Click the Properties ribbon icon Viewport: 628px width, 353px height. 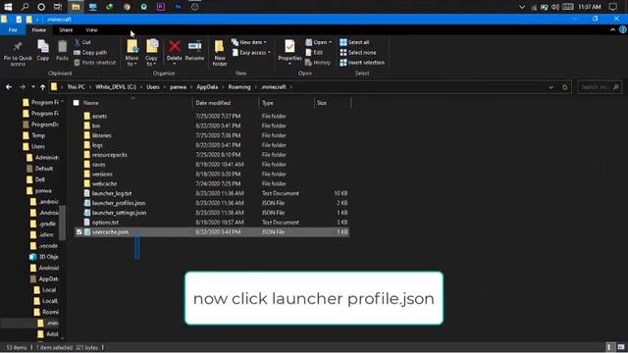pyautogui.click(x=289, y=46)
